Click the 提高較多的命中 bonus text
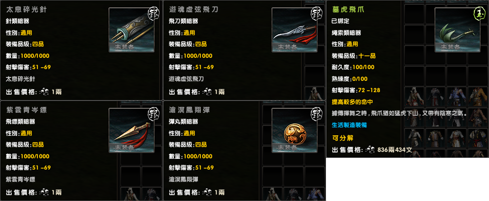This screenshot has width=489, height=201. pos(353,102)
